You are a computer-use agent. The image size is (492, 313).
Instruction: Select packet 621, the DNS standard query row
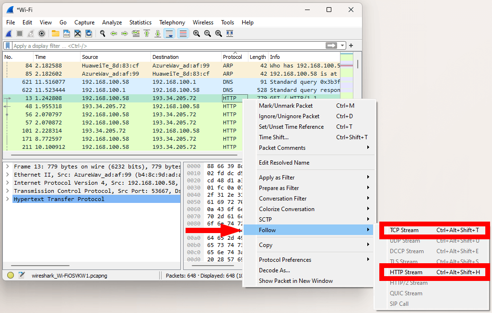pyautogui.click(x=171, y=82)
